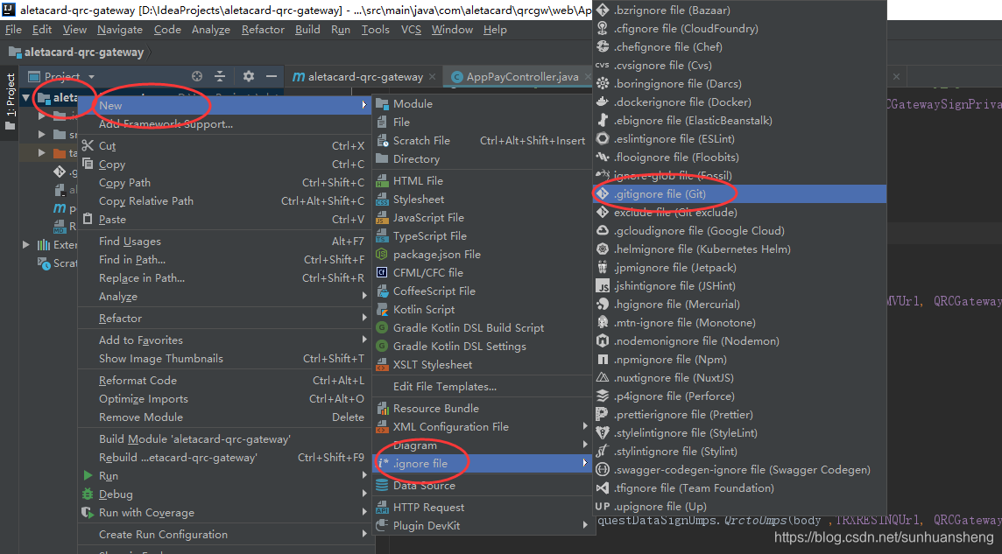The height and width of the screenshot is (554, 1002).
Task: Click the .jpmignore Jetpack icon
Action: coord(603,268)
